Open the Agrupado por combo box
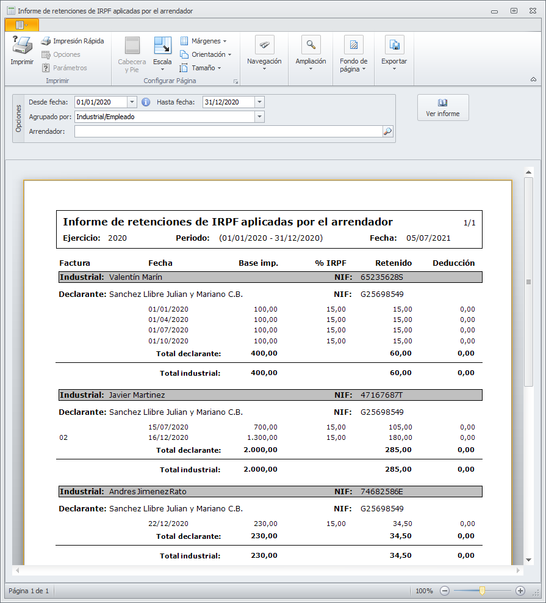Screen dimensions: 546x603 (170, 117)
